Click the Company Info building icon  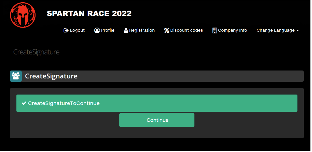click(215, 30)
